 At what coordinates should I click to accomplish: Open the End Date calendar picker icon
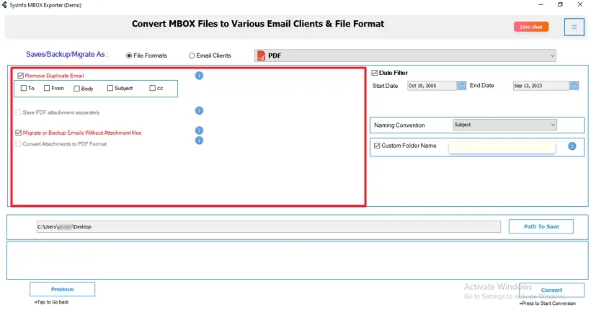pos(574,86)
